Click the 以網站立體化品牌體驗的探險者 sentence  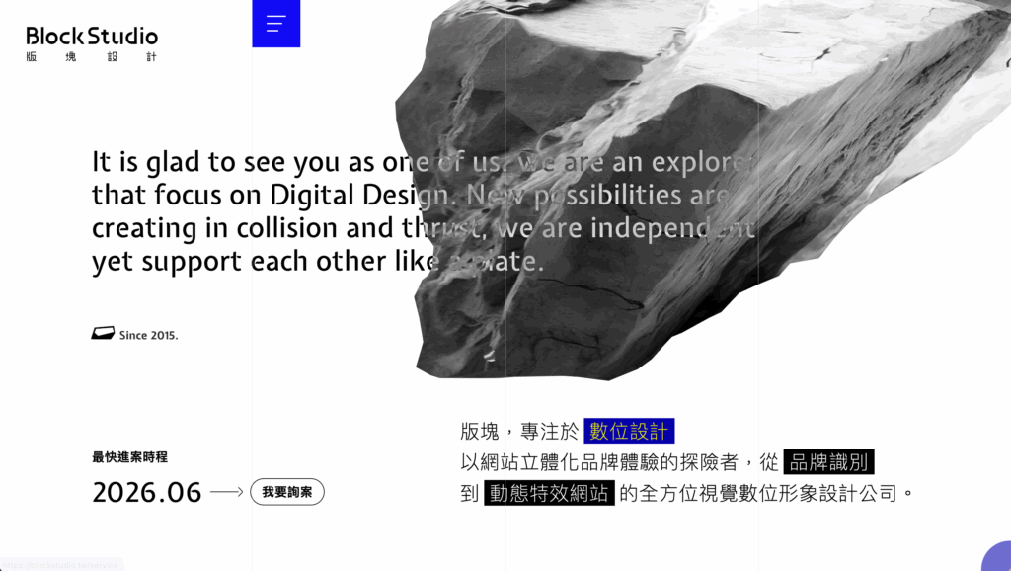(x=608, y=462)
